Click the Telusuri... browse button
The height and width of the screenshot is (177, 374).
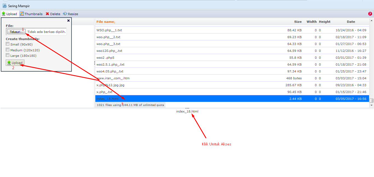tap(16, 32)
